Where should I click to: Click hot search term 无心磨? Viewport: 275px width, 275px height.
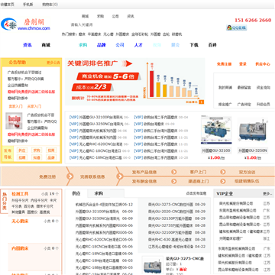point(108,34)
